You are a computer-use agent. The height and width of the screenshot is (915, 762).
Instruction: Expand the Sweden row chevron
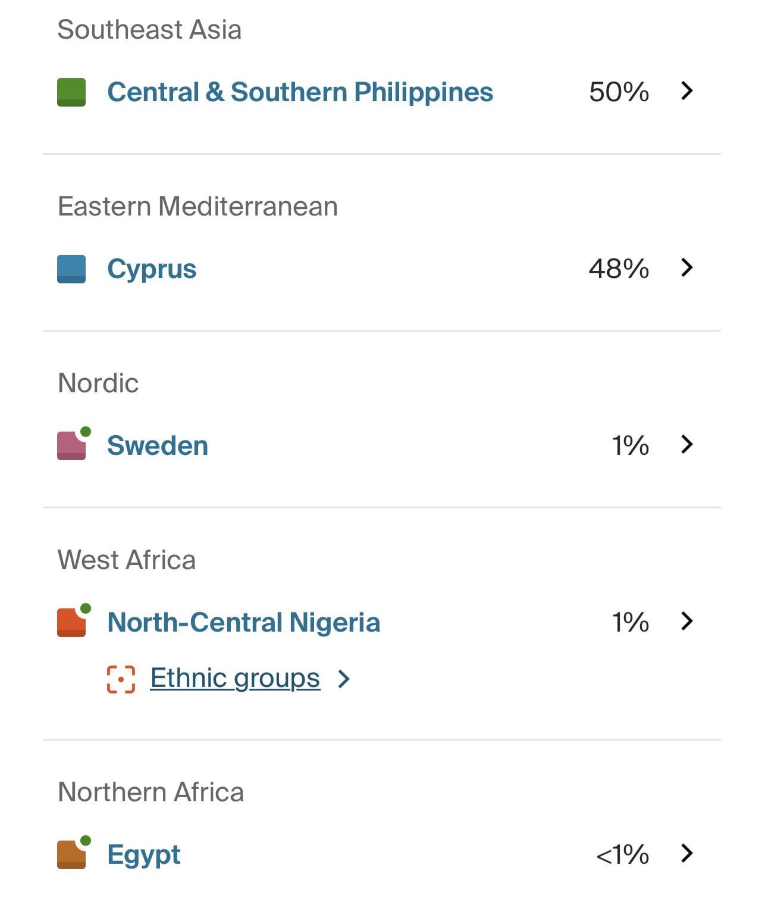tap(687, 445)
